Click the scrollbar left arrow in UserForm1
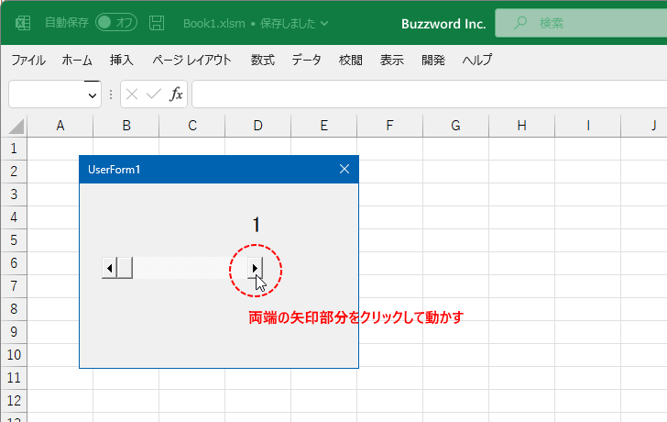 click(x=109, y=268)
